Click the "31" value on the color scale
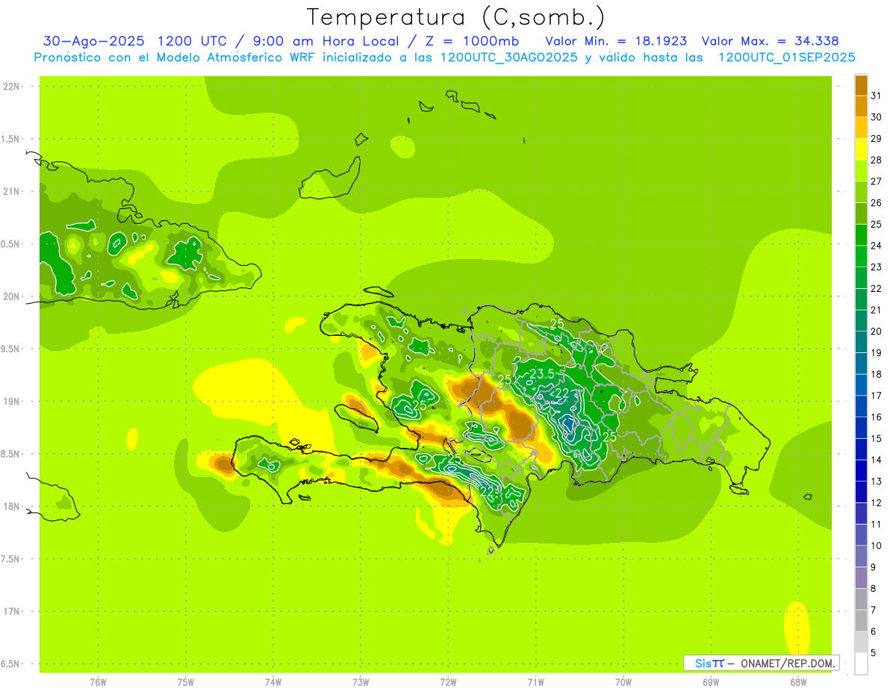 coord(877,96)
